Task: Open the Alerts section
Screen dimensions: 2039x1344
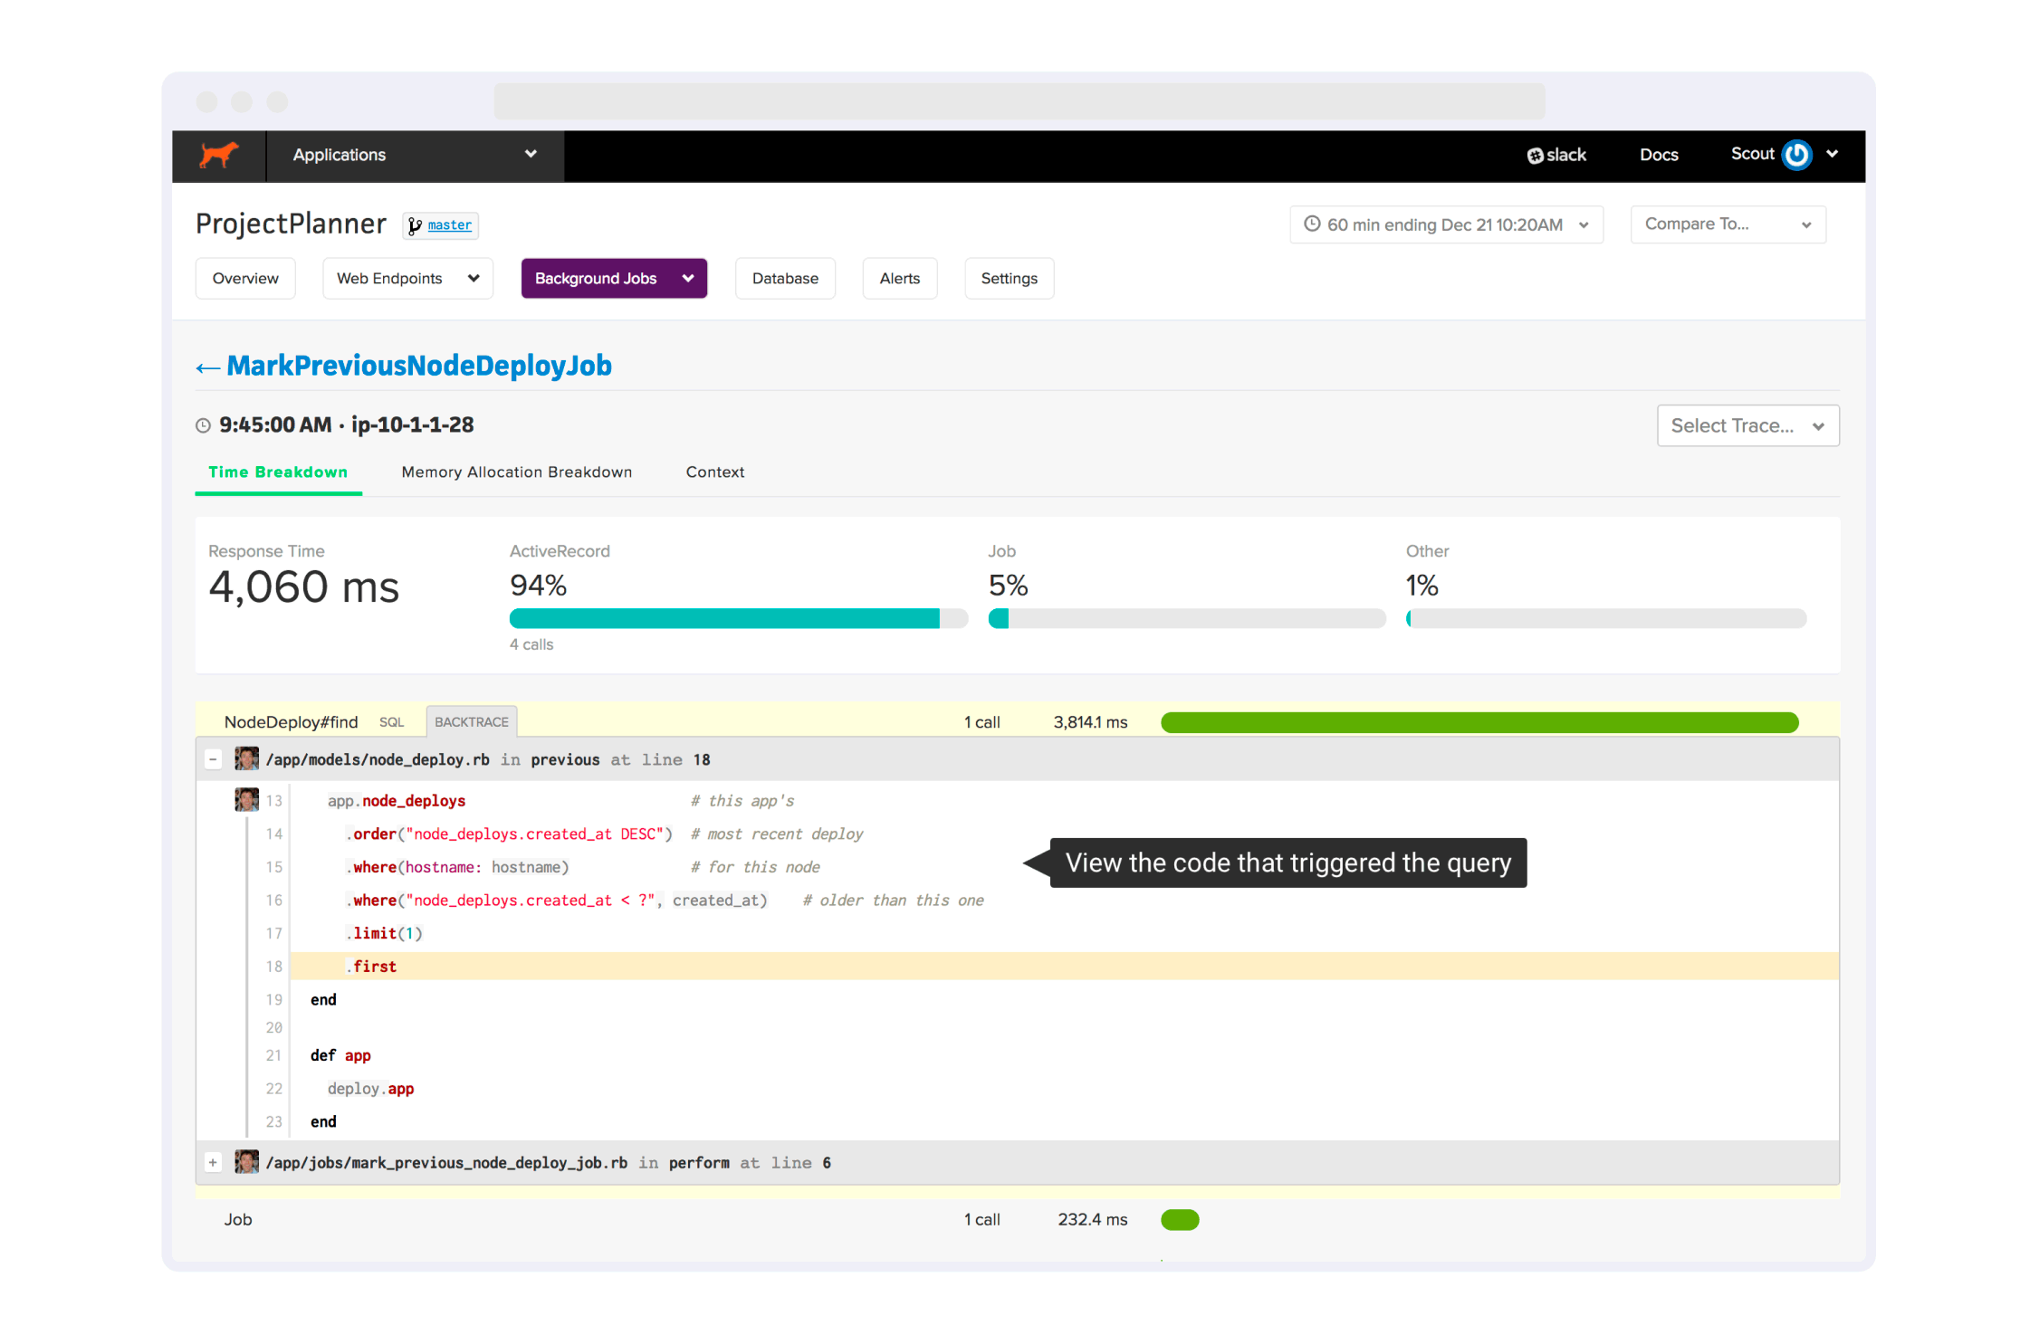Action: (x=899, y=279)
